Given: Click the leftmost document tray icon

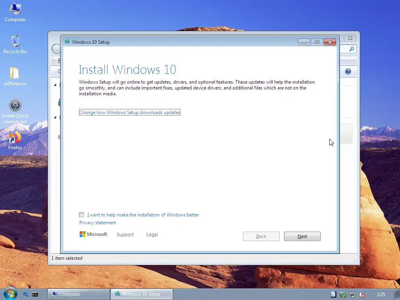Looking at the screenshot, I should 334,295.
